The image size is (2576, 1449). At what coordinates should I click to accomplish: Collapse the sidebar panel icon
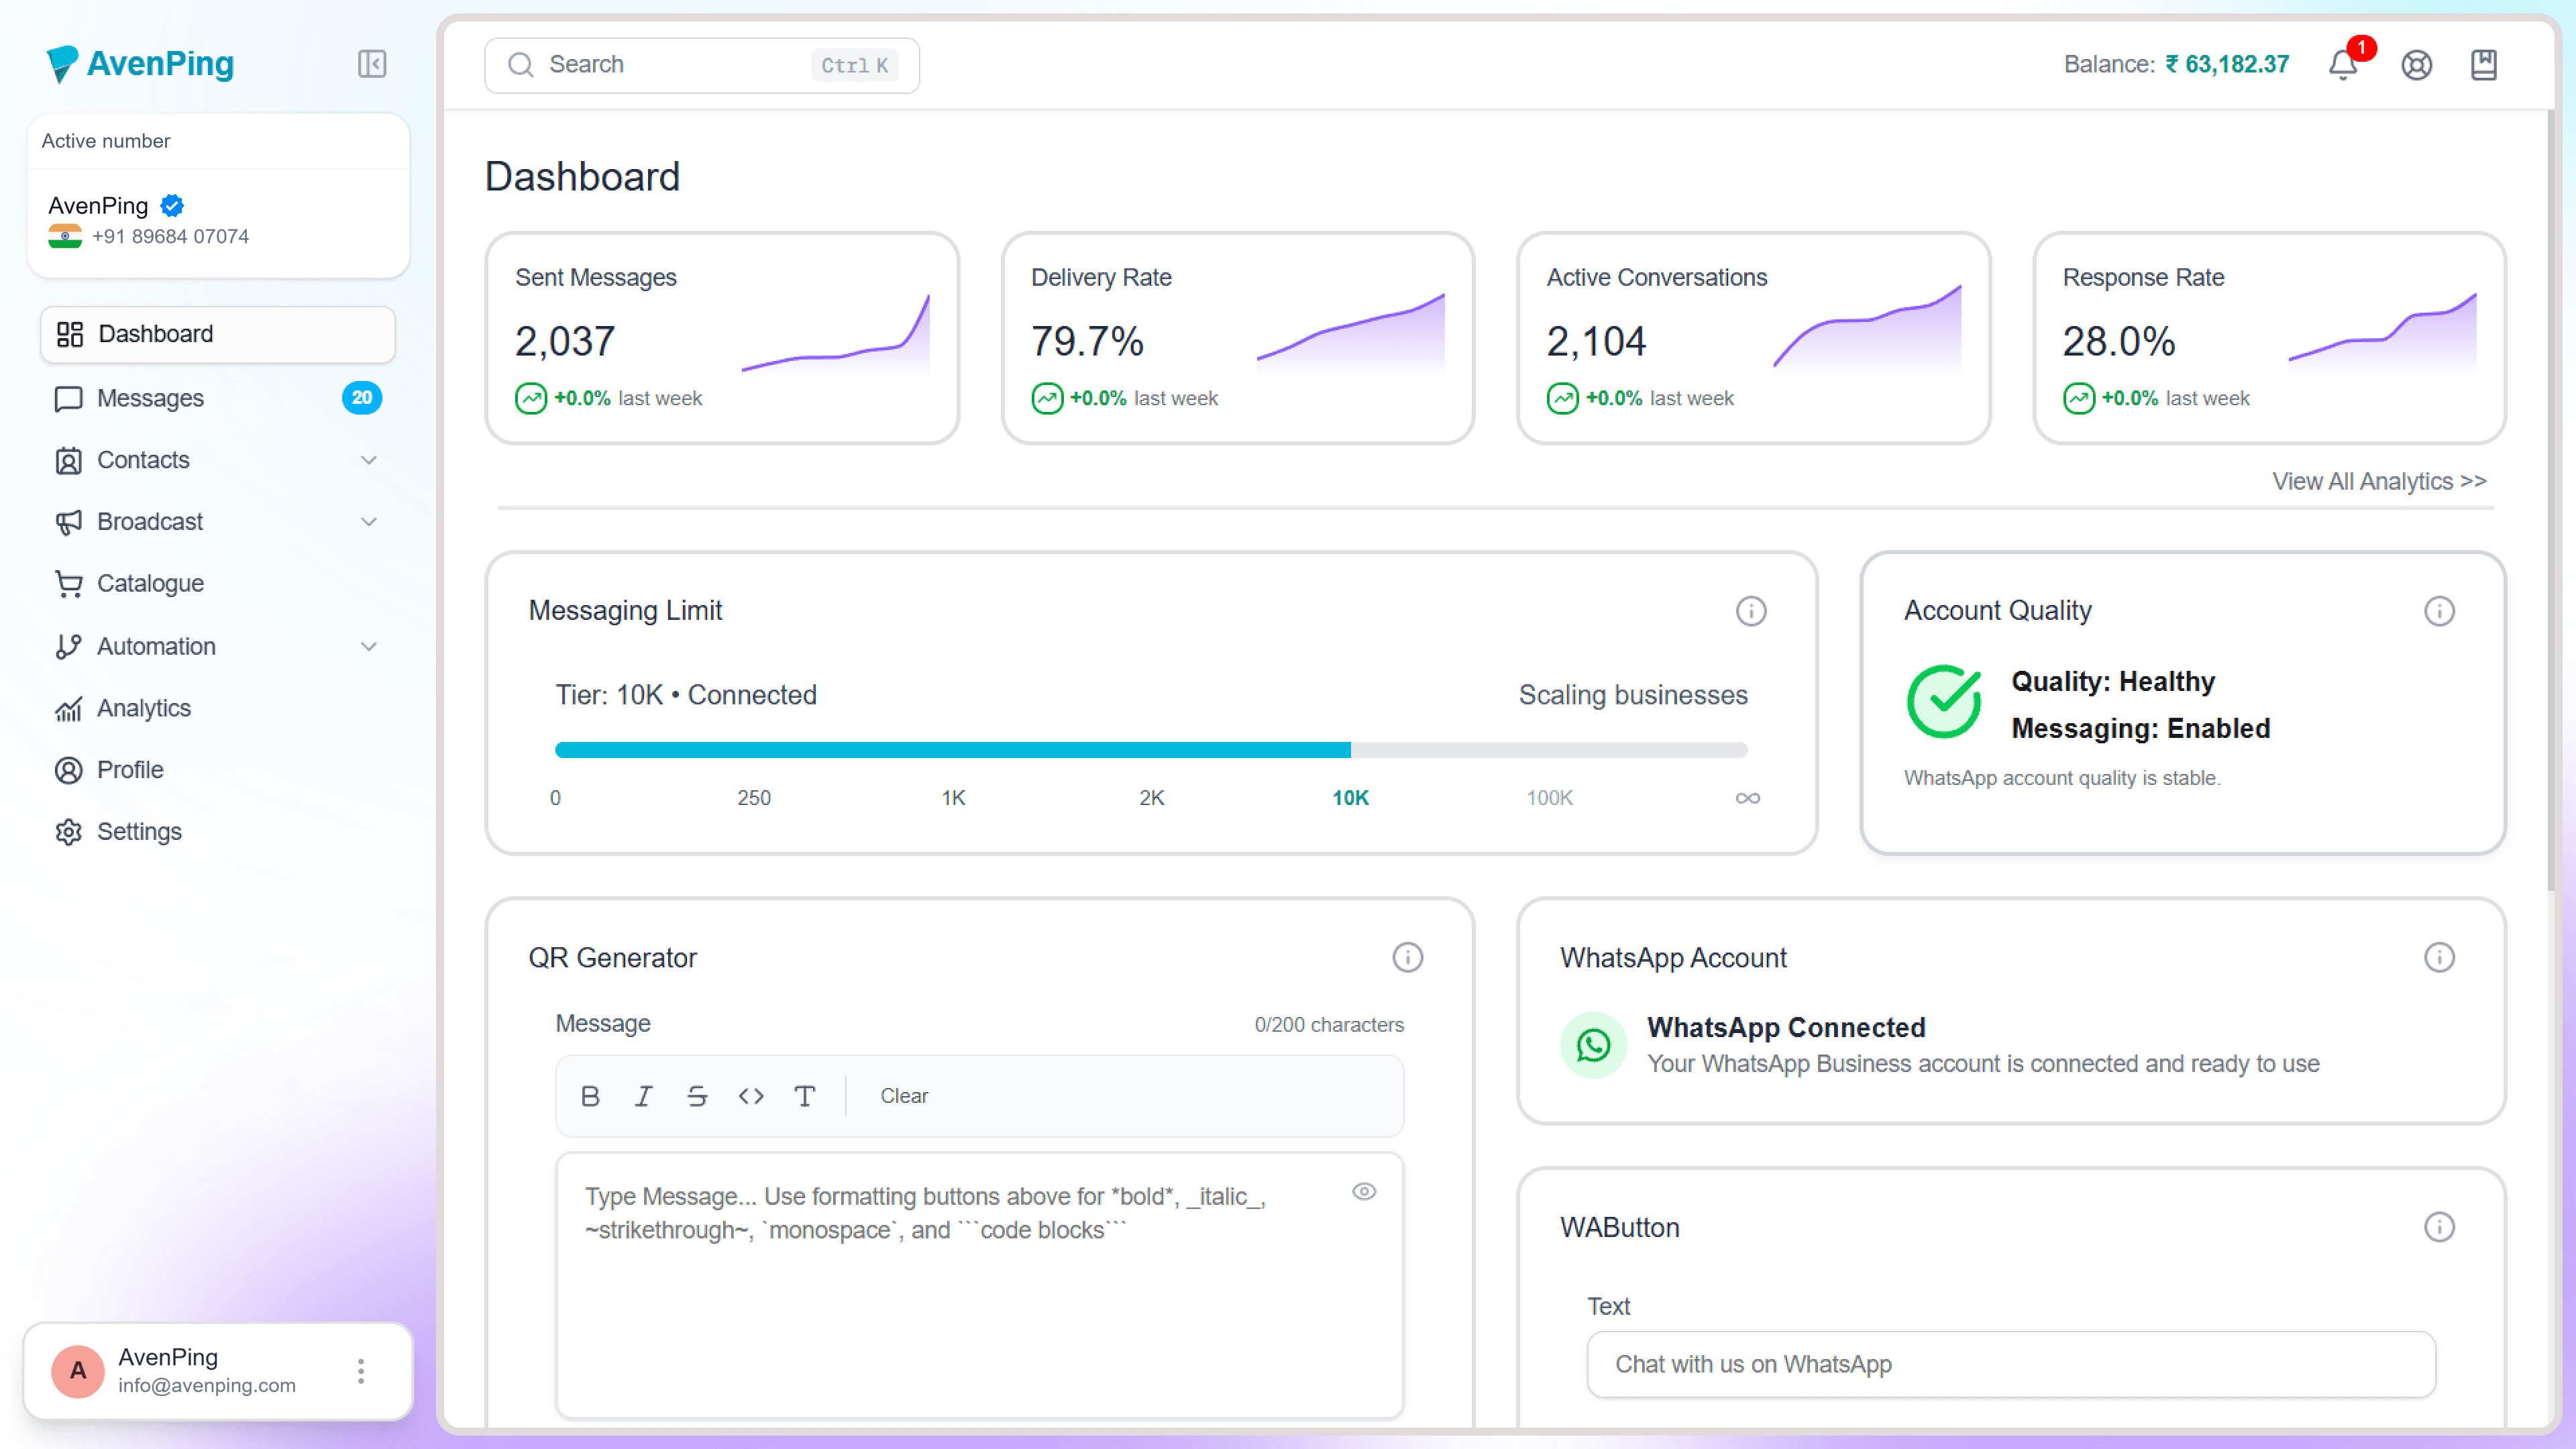[372, 64]
